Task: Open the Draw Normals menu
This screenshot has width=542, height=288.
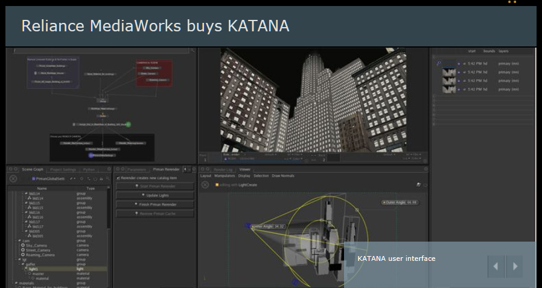Action: click(283, 176)
